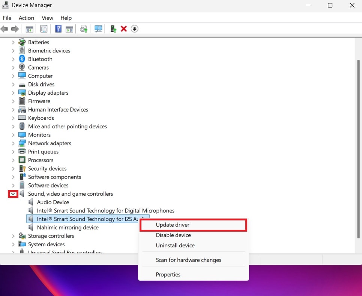The image size is (362, 296).
Task: Open the Action menu
Action: [26, 18]
